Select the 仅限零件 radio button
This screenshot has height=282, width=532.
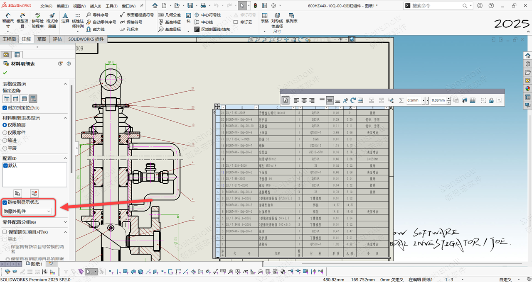coord(5,132)
